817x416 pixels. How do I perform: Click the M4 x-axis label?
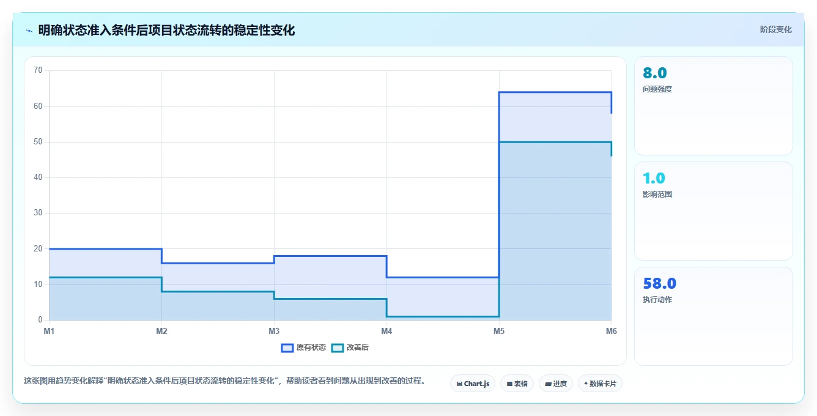tap(386, 331)
